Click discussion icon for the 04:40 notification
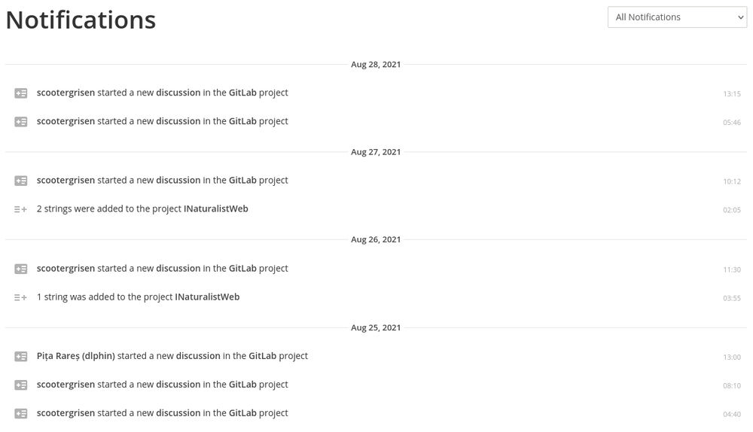The width and height of the screenshot is (753, 432). (20, 414)
